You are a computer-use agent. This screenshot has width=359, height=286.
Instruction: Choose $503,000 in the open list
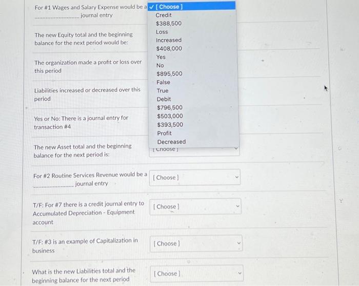(x=170, y=116)
